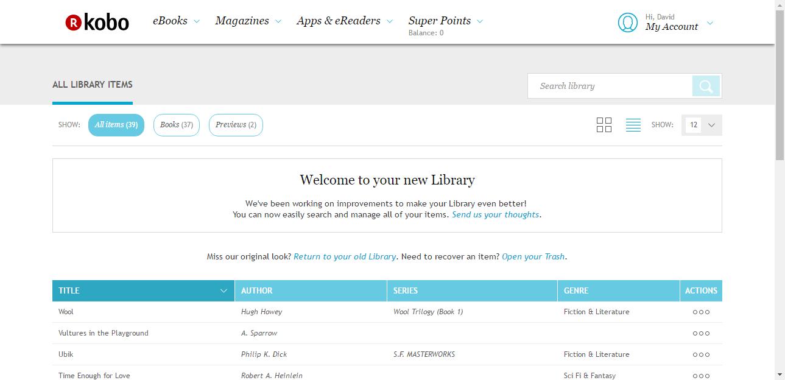Viewport: 785px width, 380px height.
Task: Click the Super Points Balance: 0 text
Action: [x=426, y=33]
